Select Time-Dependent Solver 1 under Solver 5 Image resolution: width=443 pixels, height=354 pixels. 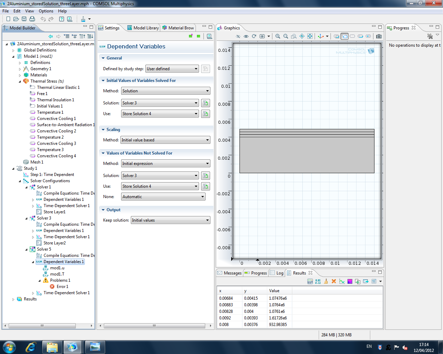pos(66,293)
